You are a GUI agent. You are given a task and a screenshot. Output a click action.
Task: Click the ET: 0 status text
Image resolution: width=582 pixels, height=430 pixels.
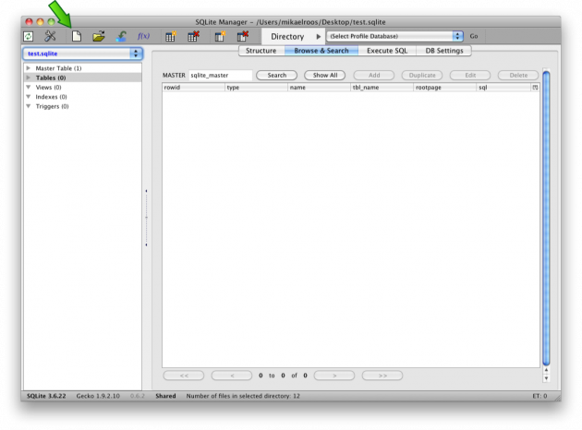pyautogui.click(x=540, y=396)
